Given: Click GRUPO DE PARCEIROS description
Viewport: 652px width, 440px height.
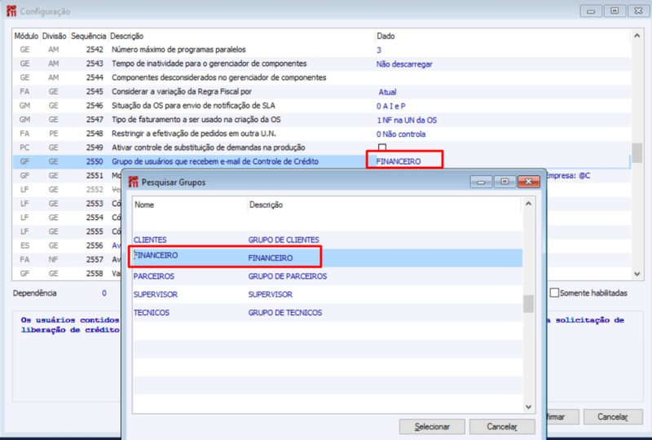Looking at the screenshot, I should 288,276.
